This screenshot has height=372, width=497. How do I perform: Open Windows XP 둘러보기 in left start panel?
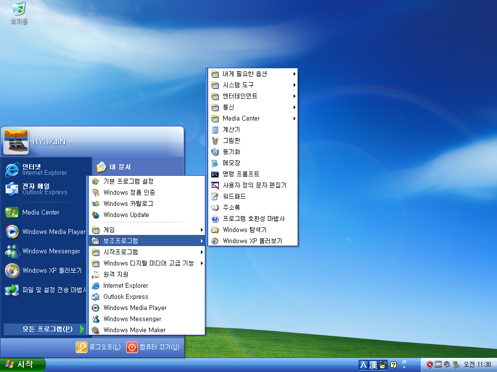pyautogui.click(x=44, y=270)
